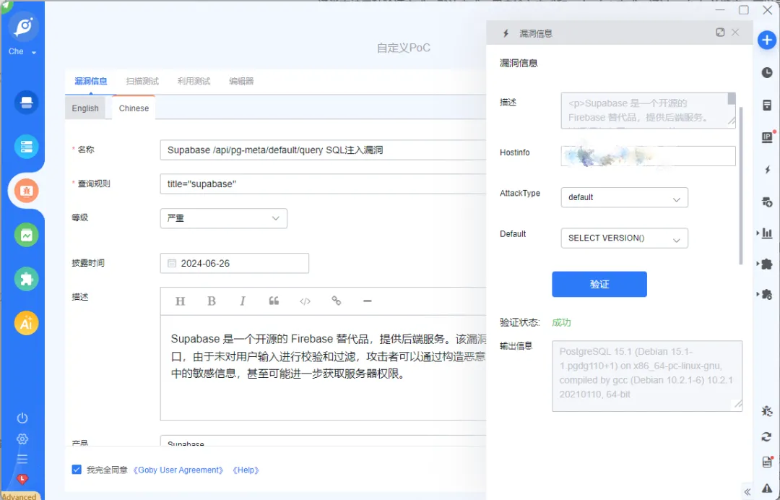780x500 pixels.
Task: Open the Goby User Agreement link
Action: pos(178,470)
